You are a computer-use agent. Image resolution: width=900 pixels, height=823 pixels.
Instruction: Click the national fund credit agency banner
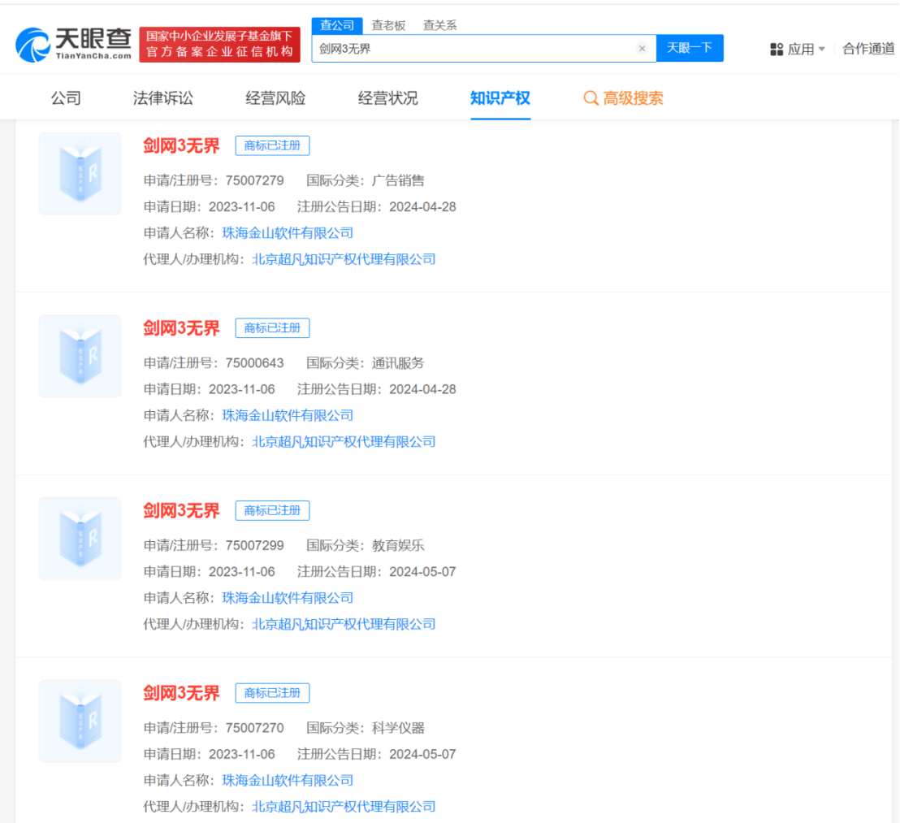[219, 44]
